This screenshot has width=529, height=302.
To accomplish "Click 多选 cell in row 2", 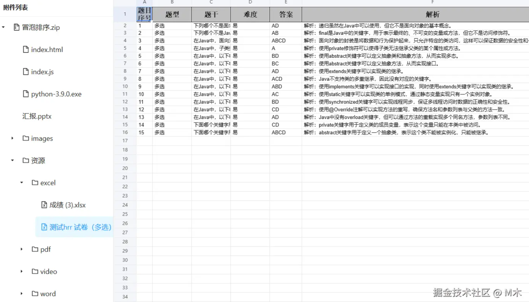I will click(172, 26).
